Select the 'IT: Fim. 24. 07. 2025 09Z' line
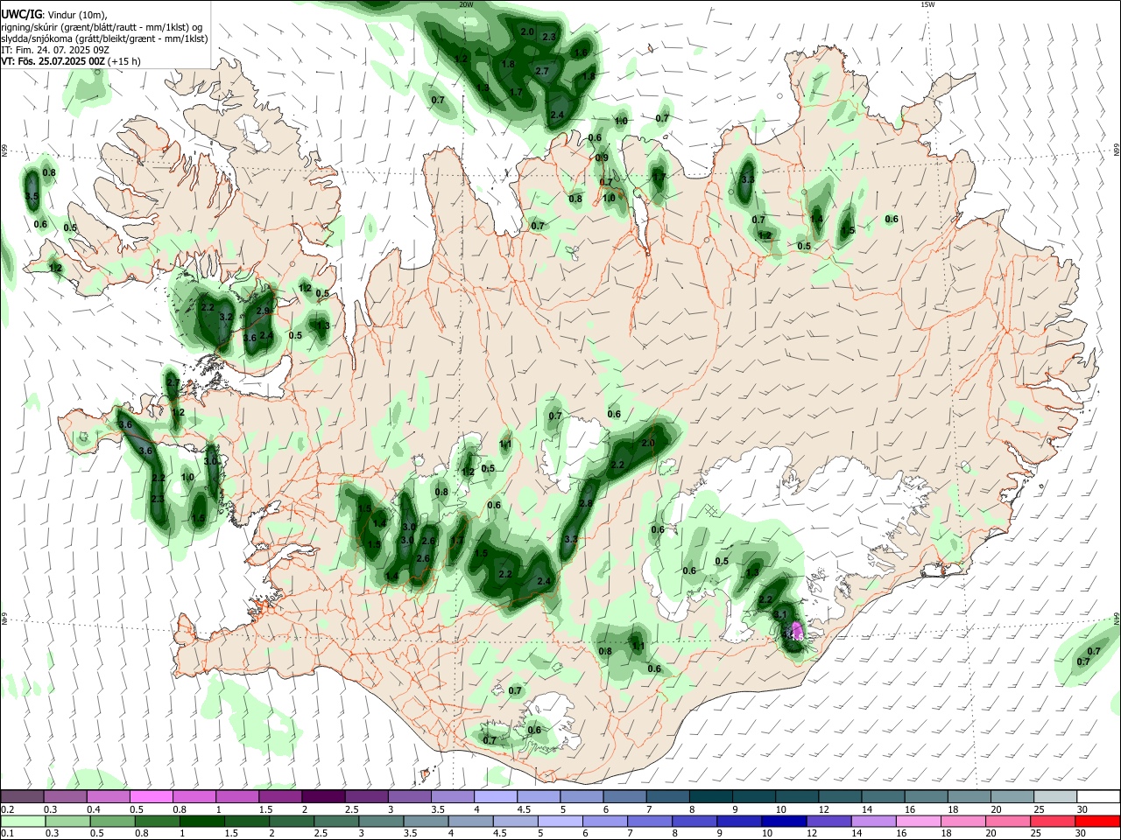This screenshot has width=1121, height=840. click(x=55, y=50)
